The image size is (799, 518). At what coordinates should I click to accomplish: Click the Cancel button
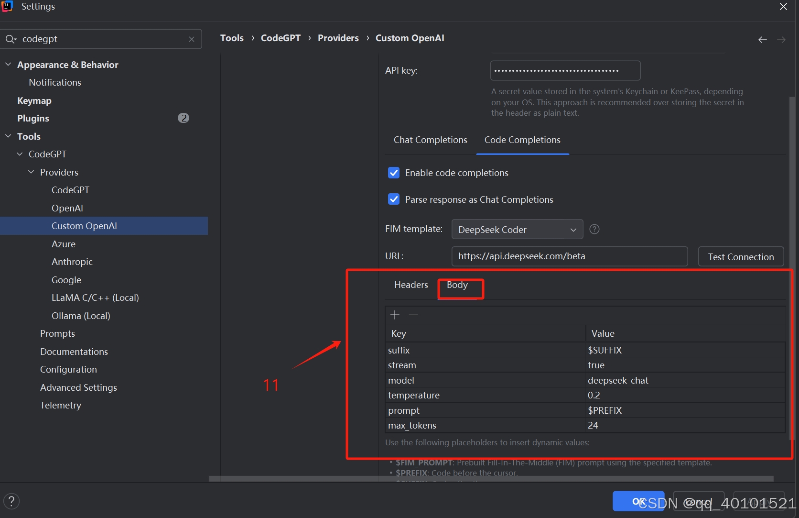(x=699, y=501)
